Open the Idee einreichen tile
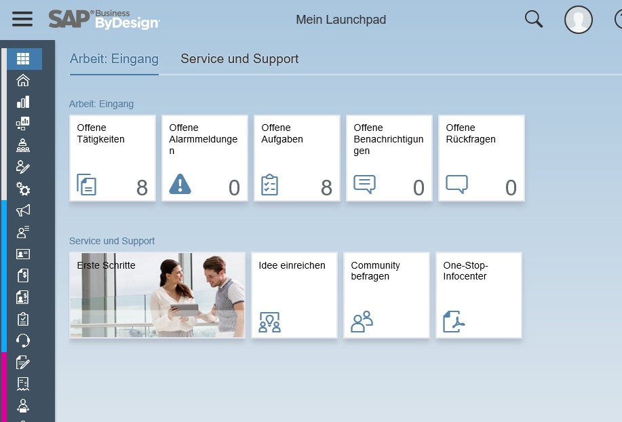Viewport: 622px width, 422px height. [294, 295]
